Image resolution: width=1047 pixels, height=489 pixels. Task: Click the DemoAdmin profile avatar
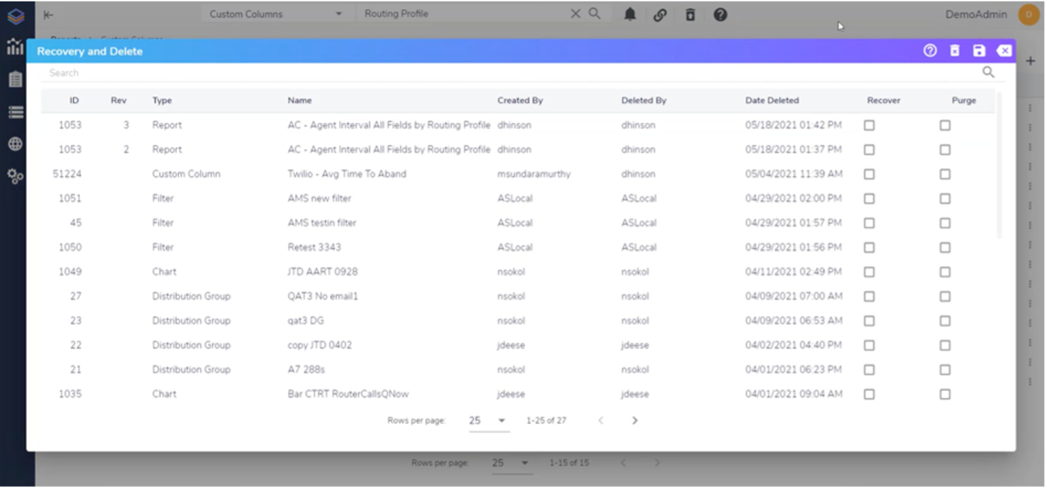click(x=1028, y=14)
